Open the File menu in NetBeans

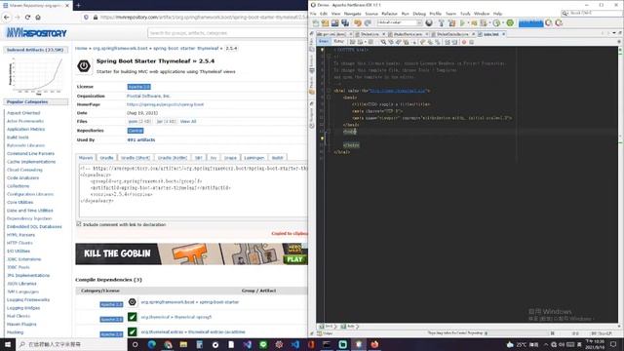tap(313, 14)
